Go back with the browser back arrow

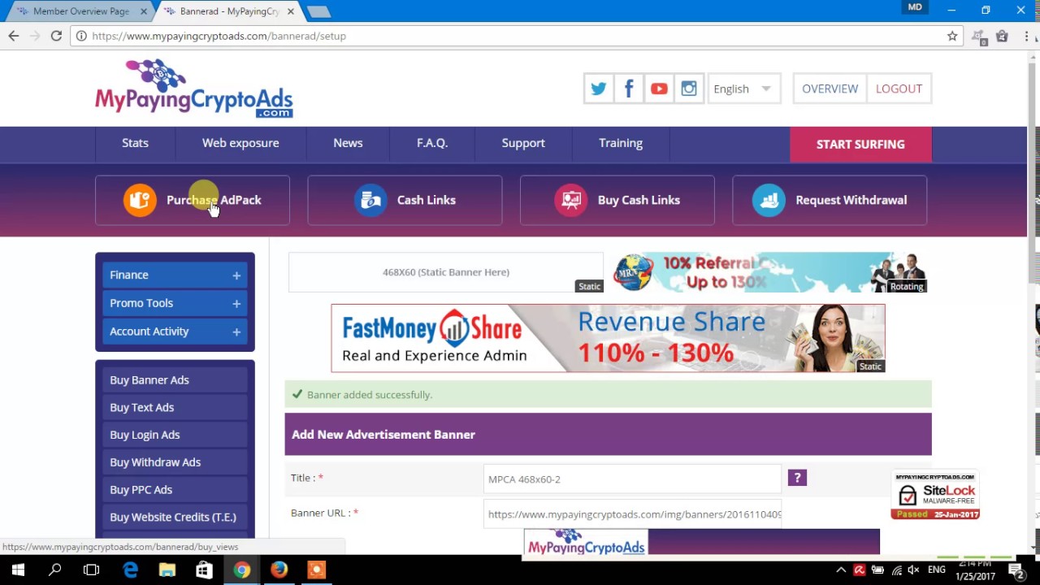tap(14, 36)
